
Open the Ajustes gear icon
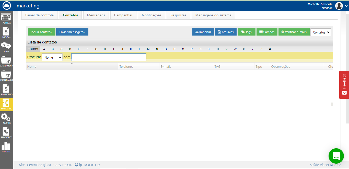click(x=6, y=119)
